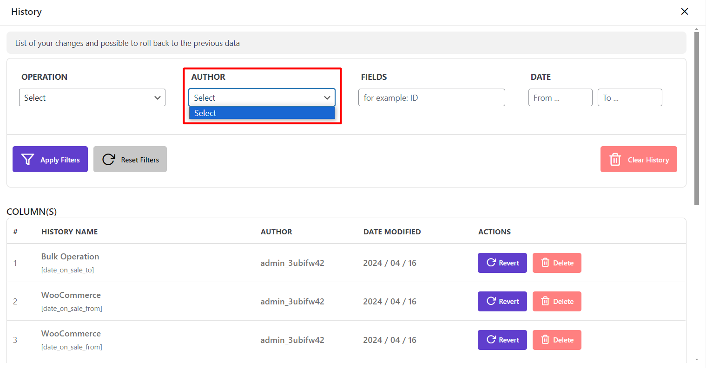Collapse the Author dropdown via its chevron
Screen dimensions: 706x368
327,97
